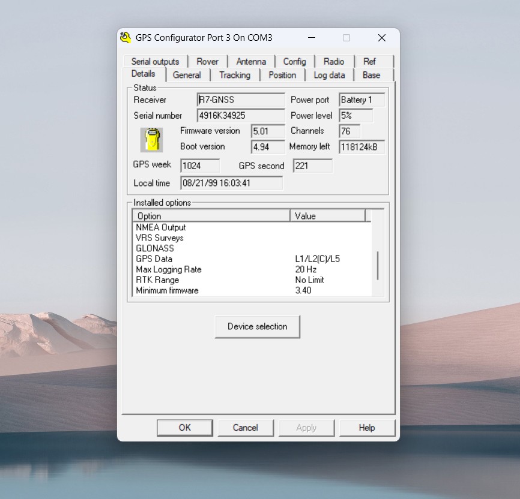520x499 pixels.
Task: Click the installed options scrollbar thumb
Action: (377, 265)
